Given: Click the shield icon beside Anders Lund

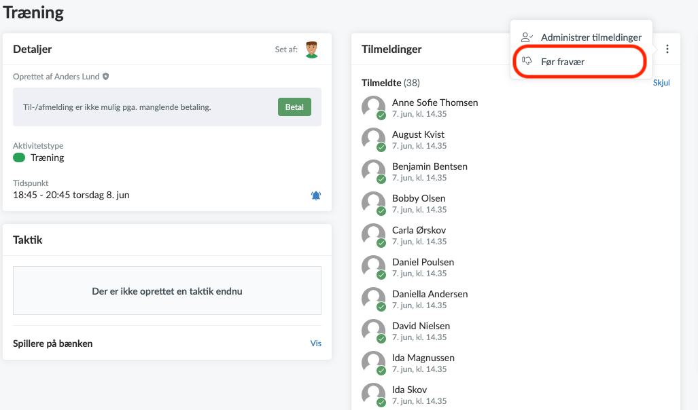Looking at the screenshot, I should pos(105,77).
